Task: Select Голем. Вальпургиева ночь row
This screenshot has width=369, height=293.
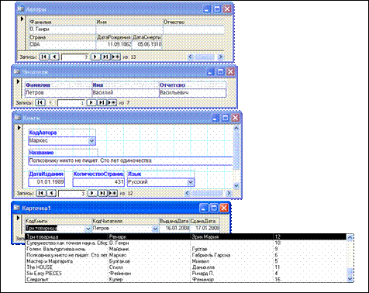Action: tap(186, 249)
